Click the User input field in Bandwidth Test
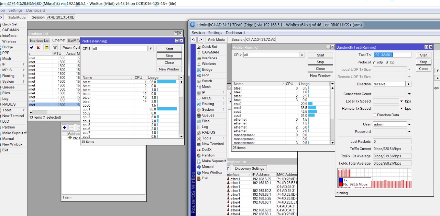The width and height of the screenshot is (440, 216). point(390,124)
